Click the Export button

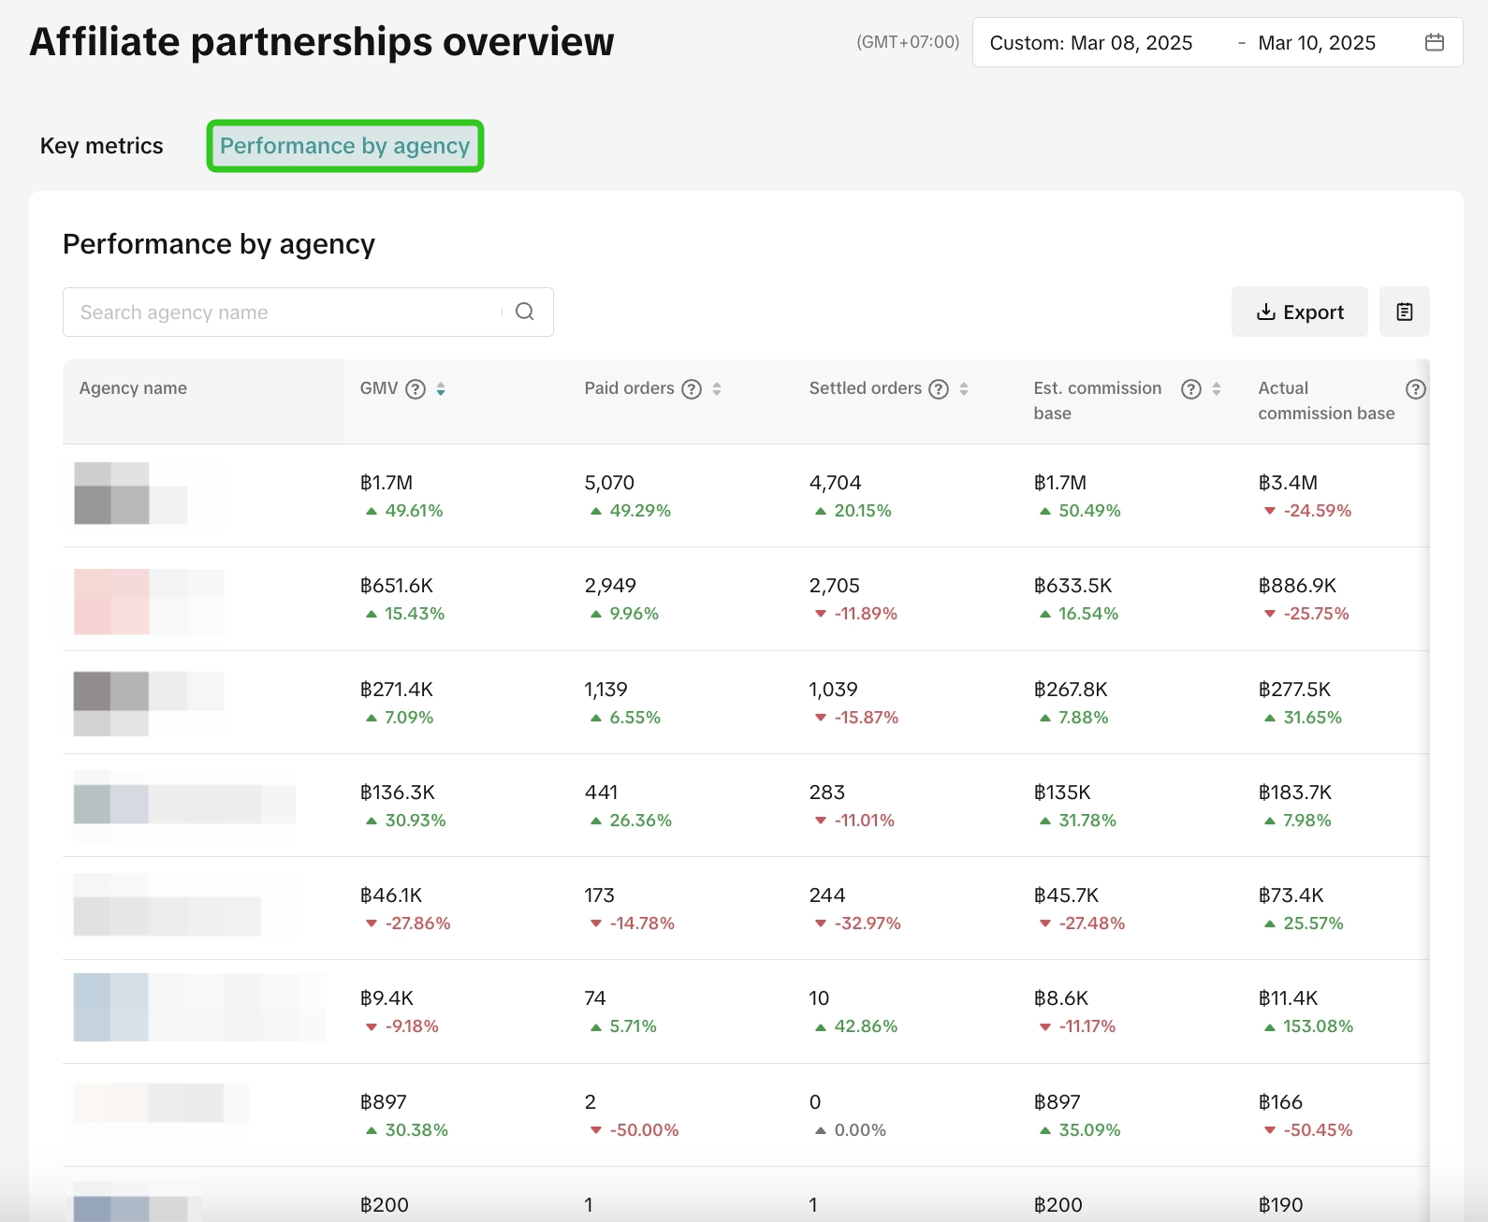pyautogui.click(x=1299, y=312)
